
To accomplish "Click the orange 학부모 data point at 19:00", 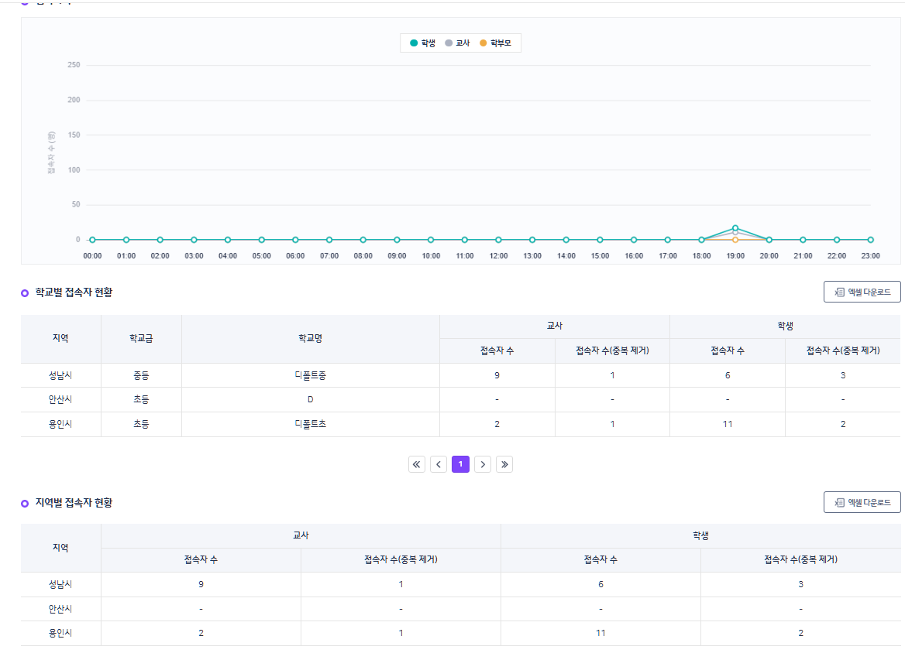I will (x=735, y=240).
